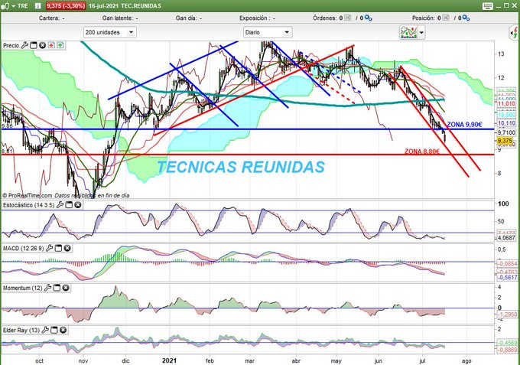Maximize the Momentum panel
Screen dimensions: 520x365
[57, 288]
